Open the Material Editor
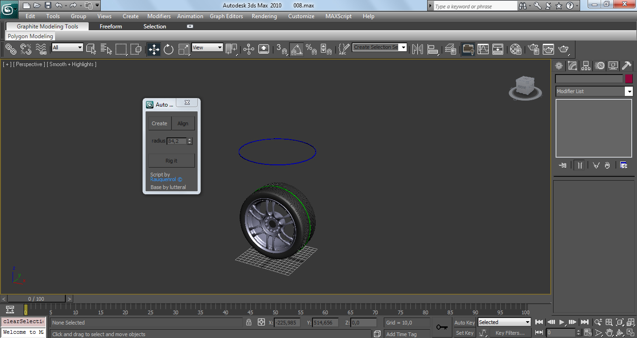 coord(515,49)
